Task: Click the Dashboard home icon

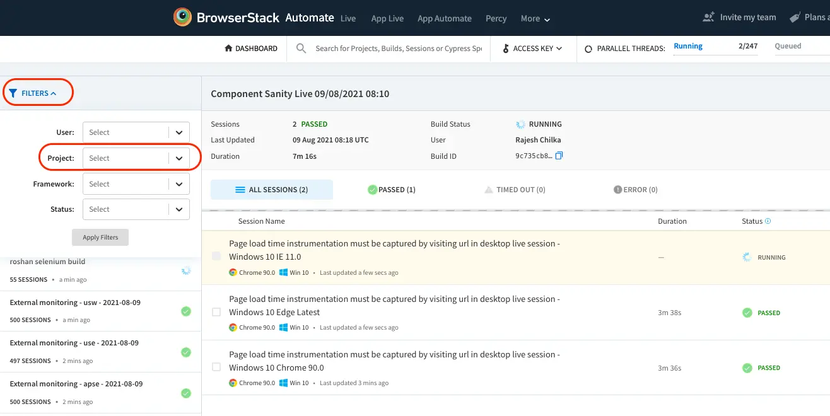Action: 228,49
